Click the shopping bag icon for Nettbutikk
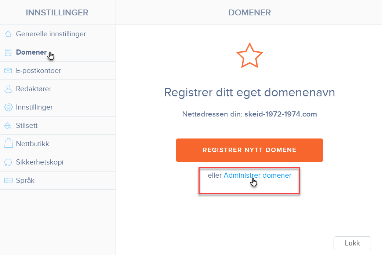 pyautogui.click(x=8, y=143)
